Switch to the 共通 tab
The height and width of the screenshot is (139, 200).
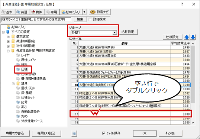tap(22, 12)
